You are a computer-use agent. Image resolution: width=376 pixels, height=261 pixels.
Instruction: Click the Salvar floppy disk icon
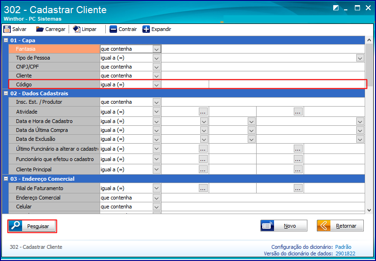pyautogui.click(x=7, y=29)
